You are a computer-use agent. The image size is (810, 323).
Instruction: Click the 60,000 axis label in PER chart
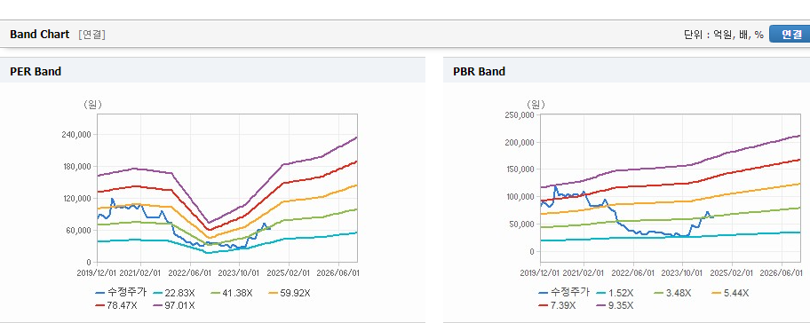coord(78,230)
